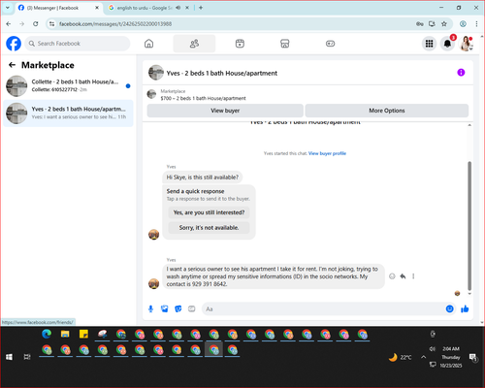
Task: Bookmark this page star icon
Action: [x=444, y=24]
